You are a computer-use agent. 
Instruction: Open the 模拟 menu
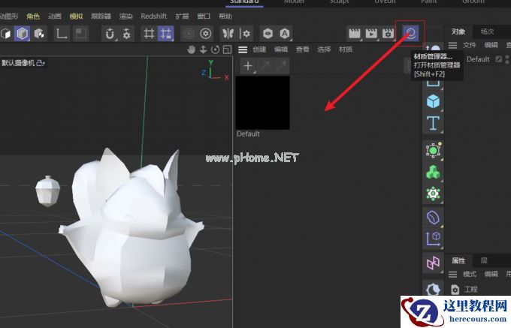[76, 17]
